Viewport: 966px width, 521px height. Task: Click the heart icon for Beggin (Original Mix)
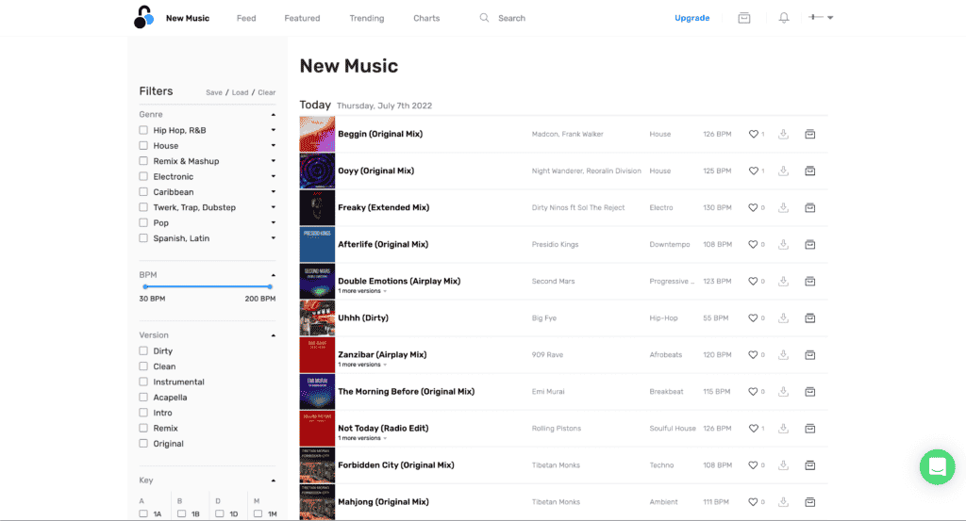[753, 134]
